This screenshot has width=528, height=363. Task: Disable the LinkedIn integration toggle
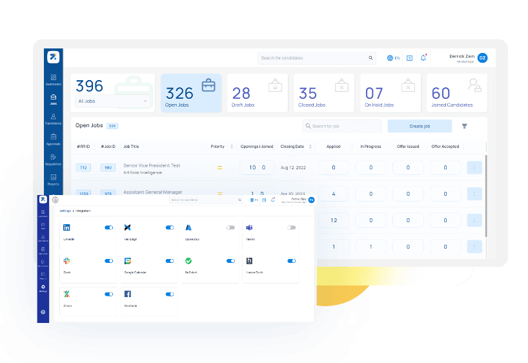(x=108, y=227)
